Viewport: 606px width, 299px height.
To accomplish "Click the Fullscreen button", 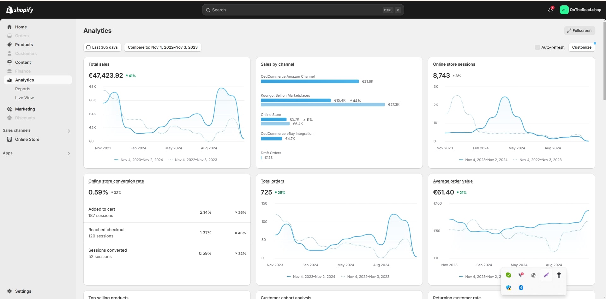I will [x=579, y=31].
